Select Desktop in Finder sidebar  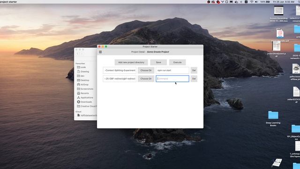point(83,80)
